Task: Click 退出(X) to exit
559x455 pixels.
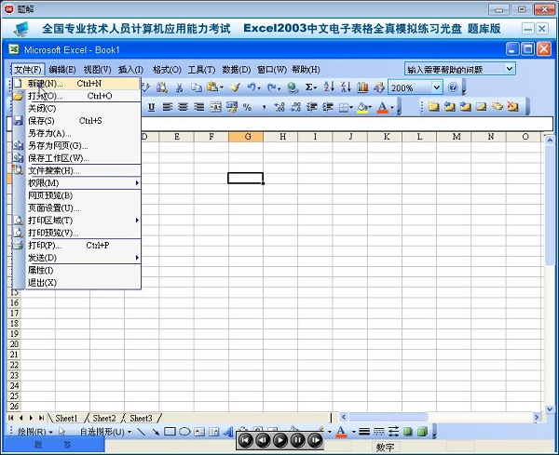Action: [x=76, y=283]
